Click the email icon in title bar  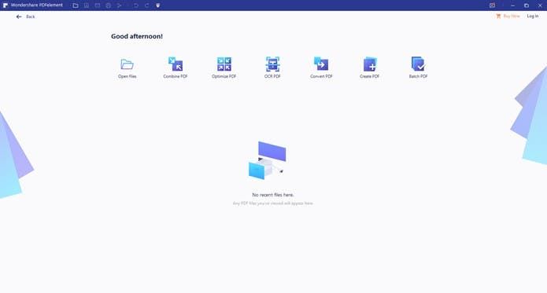click(x=98, y=5)
